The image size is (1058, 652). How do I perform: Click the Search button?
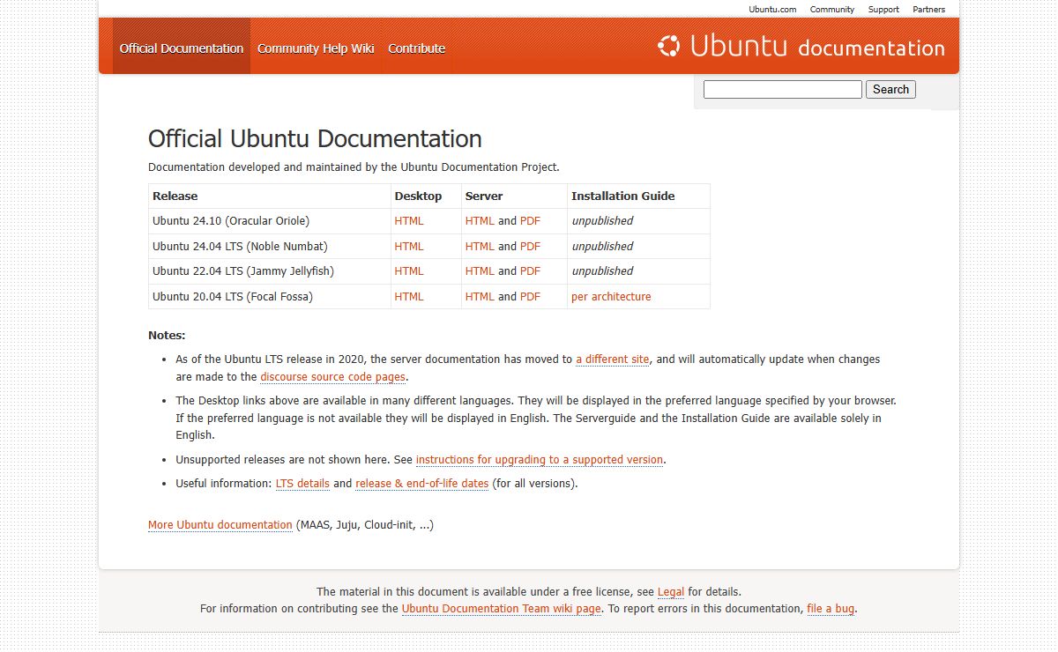[x=890, y=89]
